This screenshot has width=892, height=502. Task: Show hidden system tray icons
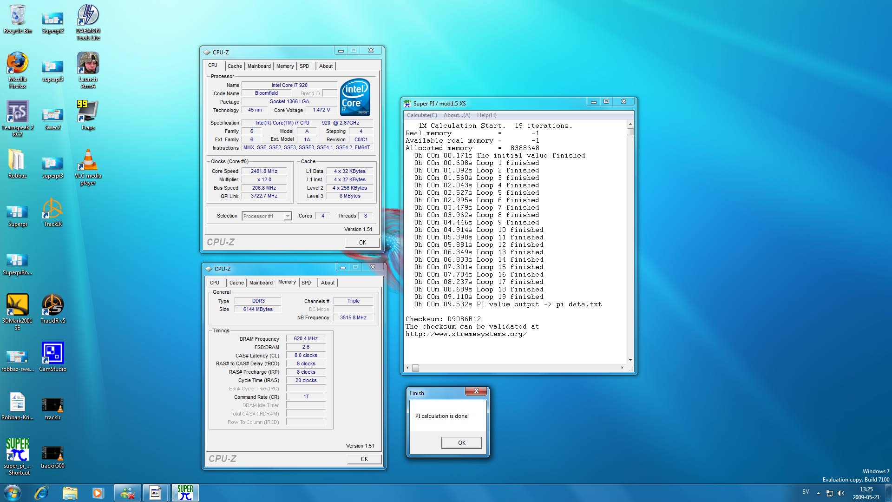pyautogui.click(x=818, y=493)
